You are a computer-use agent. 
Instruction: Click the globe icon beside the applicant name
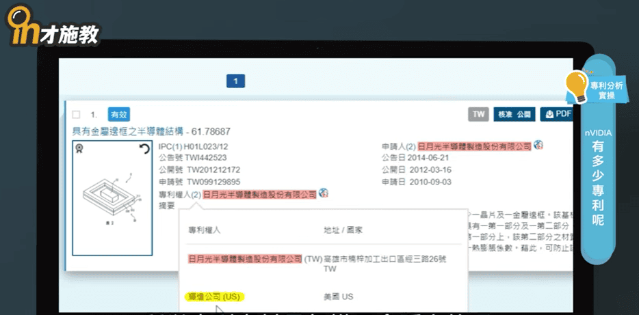click(x=538, y=146)
